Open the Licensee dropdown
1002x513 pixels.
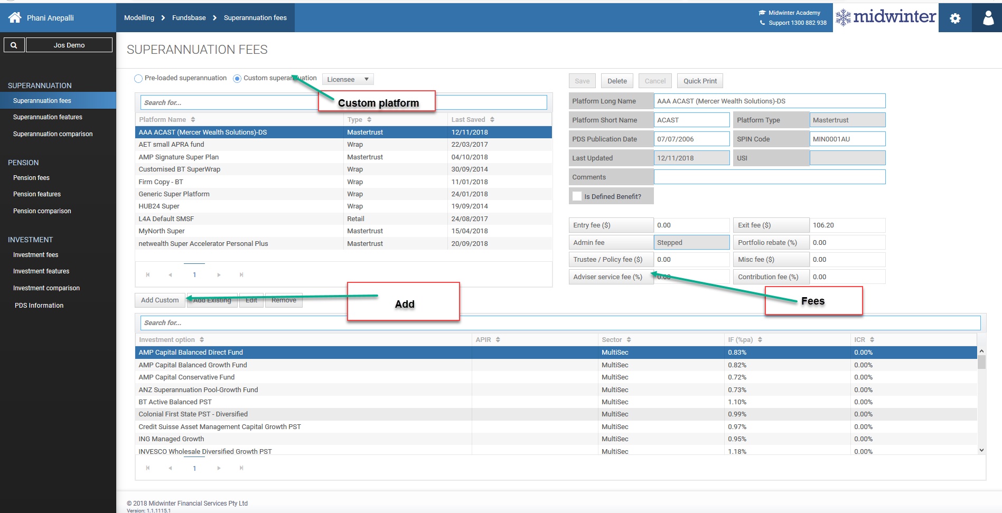pos(348,79)
